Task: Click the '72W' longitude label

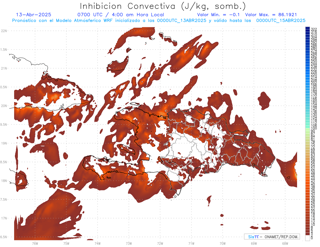Action: (x=160, y=244)
